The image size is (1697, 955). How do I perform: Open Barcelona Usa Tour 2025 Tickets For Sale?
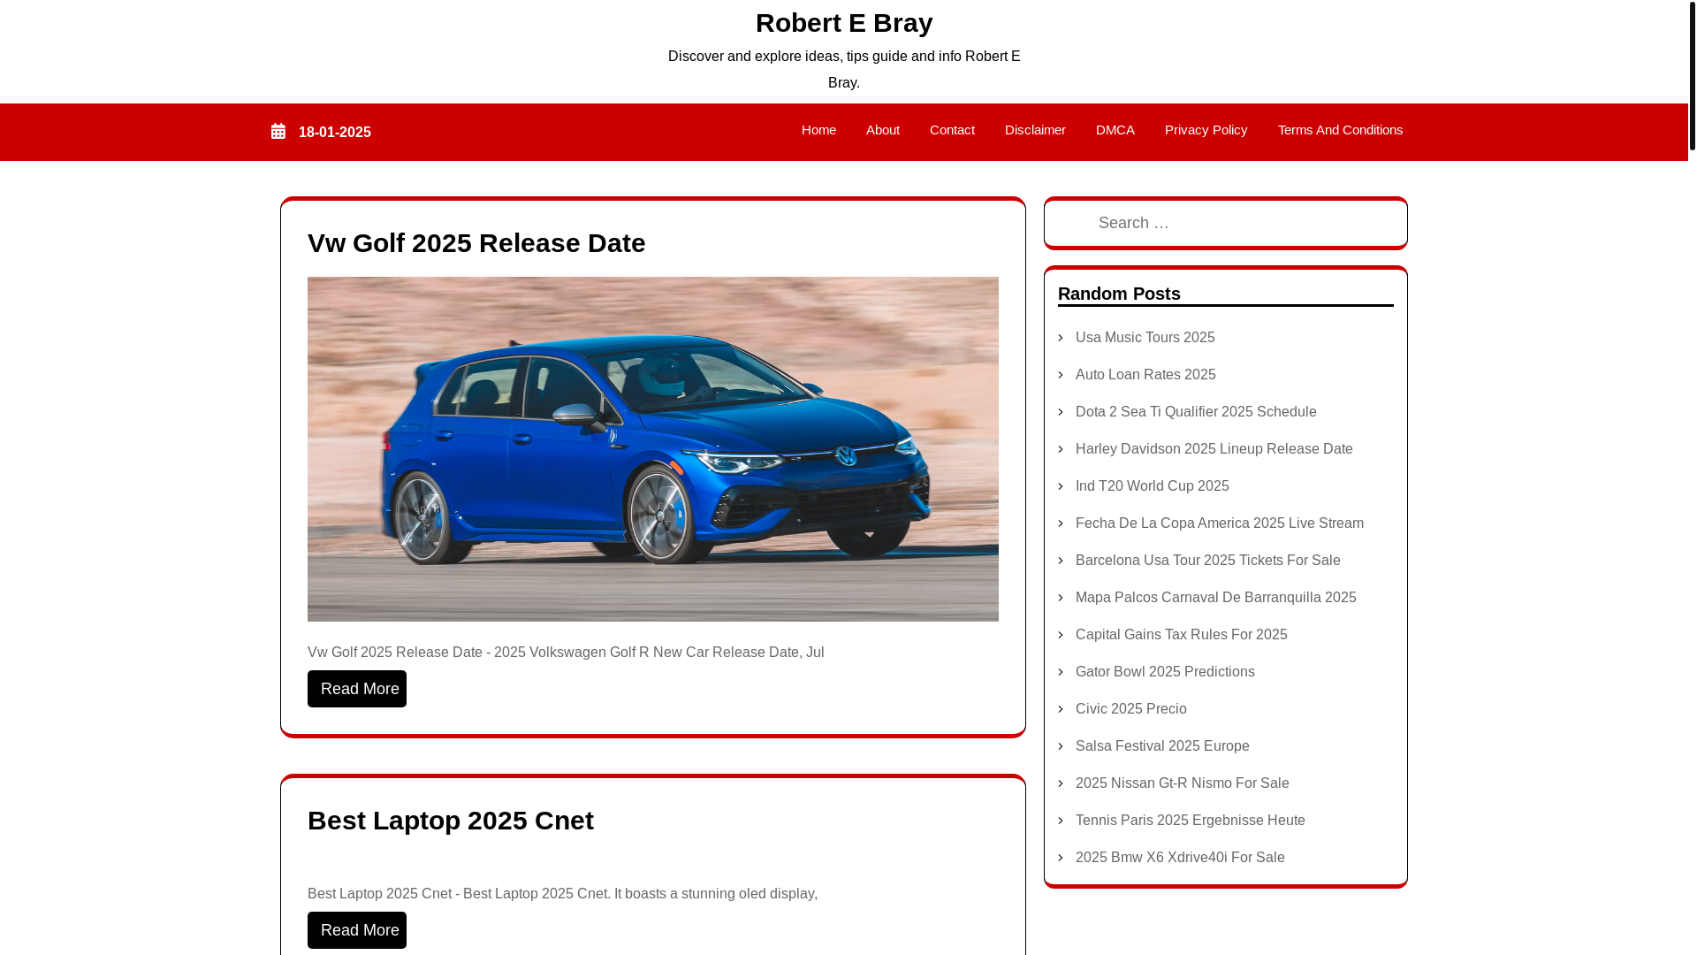pos(1207,561)
